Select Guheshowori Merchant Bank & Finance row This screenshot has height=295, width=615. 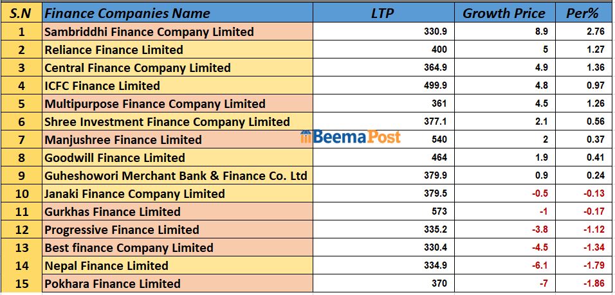coord(176,175)
